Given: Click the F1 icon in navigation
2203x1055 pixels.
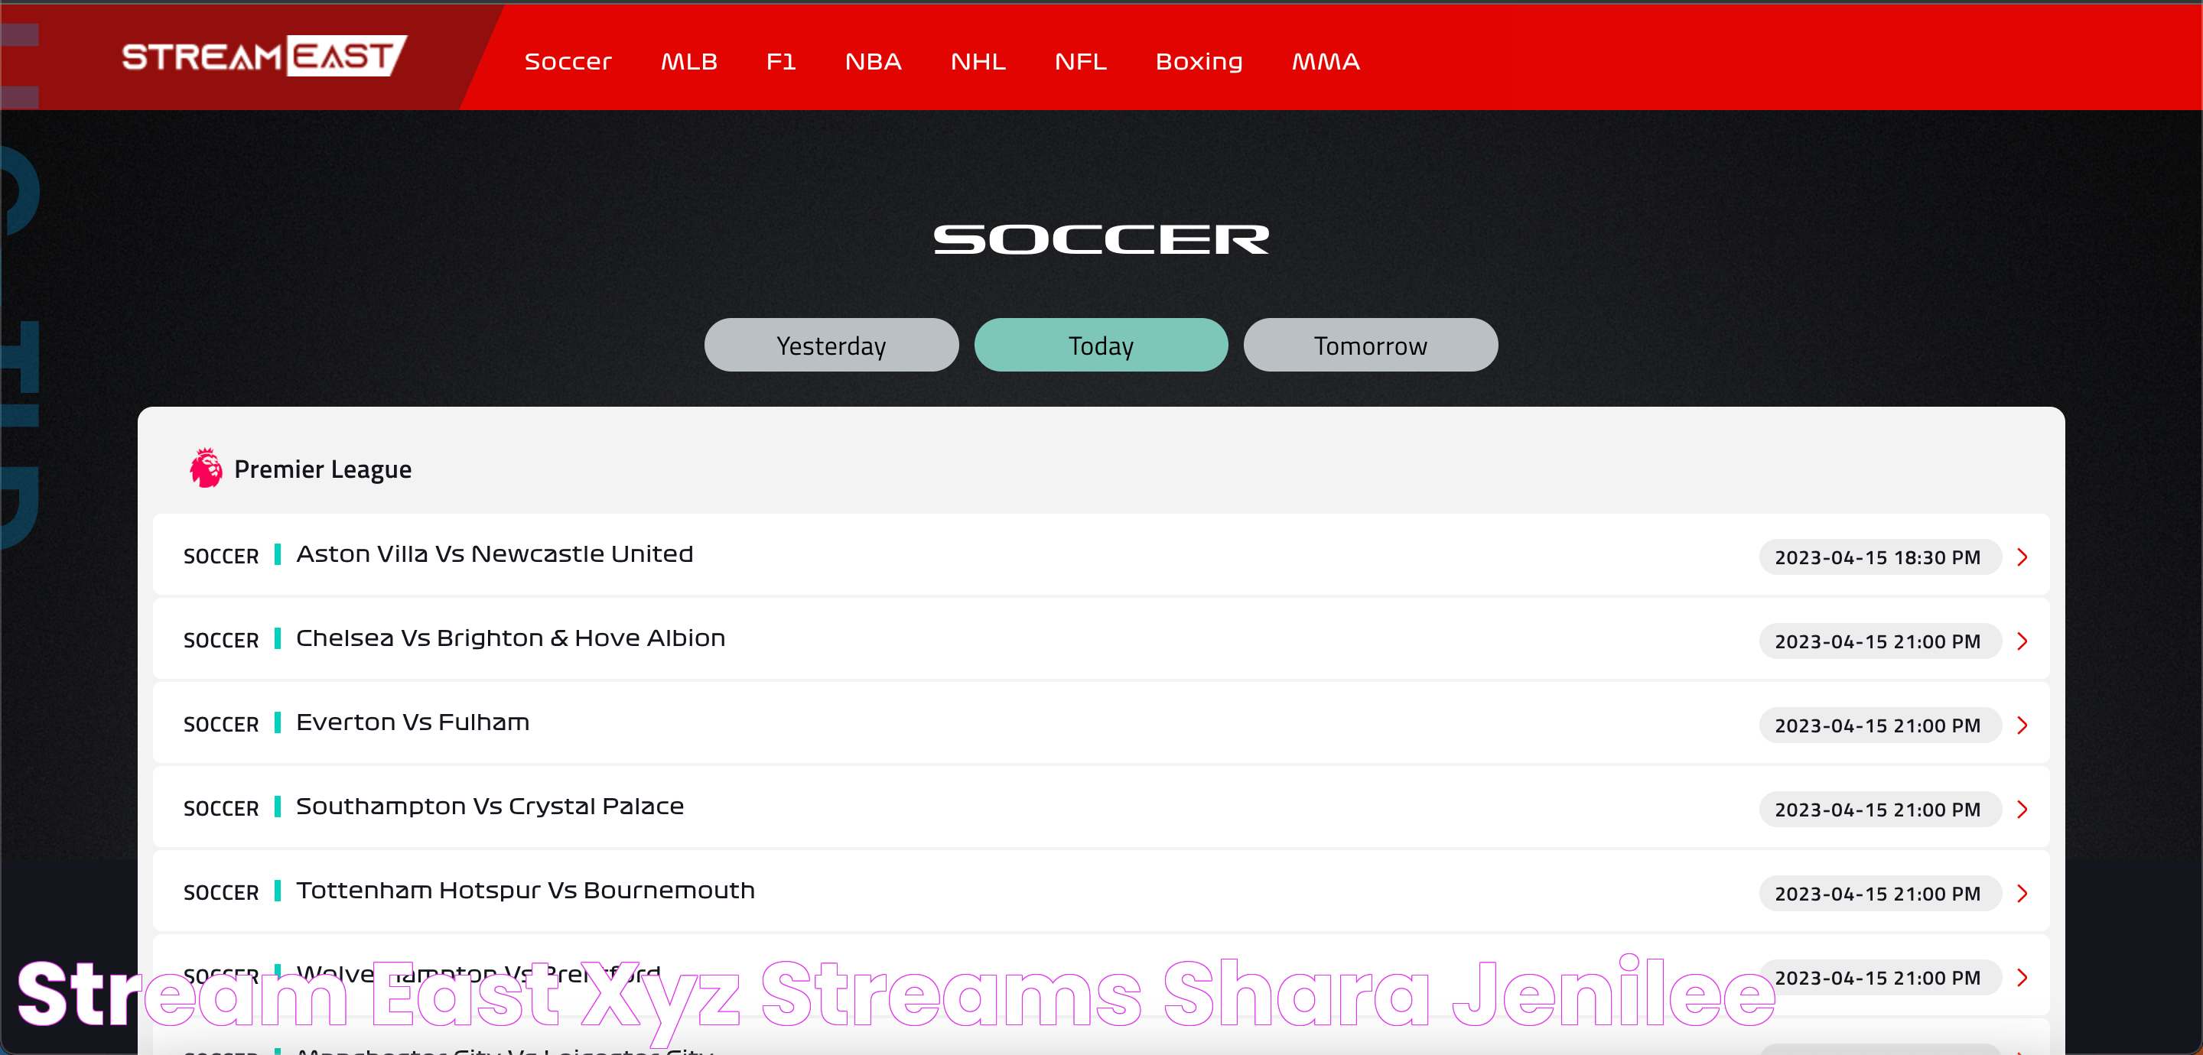Looking at the screenshot, I should pos(783,62).
